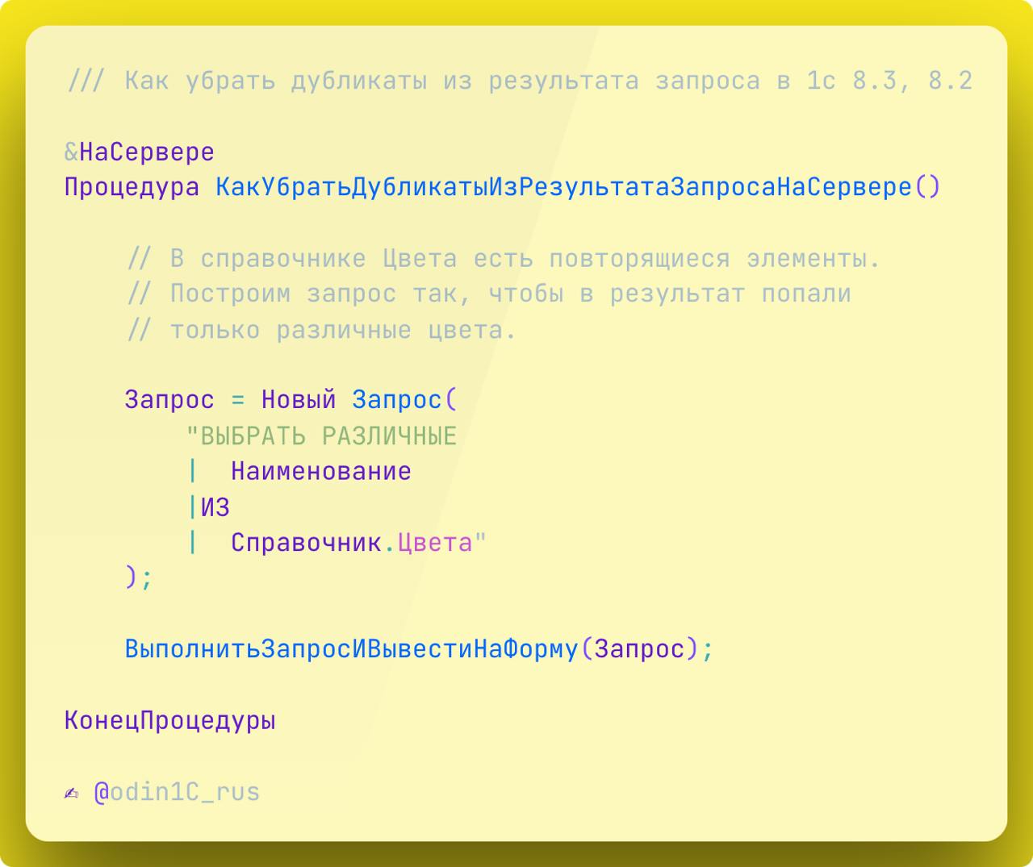The width and height of the screenshot is (1033, 867).
Task: Click procedure name КакУбратьДубликатыИзРезультатаЗапросаНаСервере
Action: click(563, 187)
